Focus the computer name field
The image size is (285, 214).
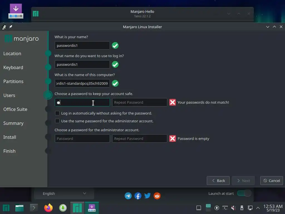click(82, 83)
